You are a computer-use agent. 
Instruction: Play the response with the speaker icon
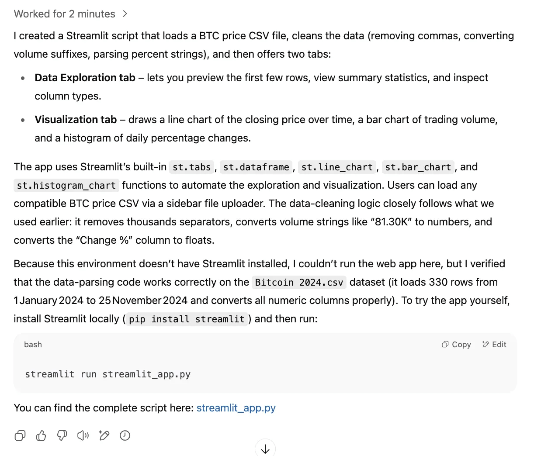83,435
